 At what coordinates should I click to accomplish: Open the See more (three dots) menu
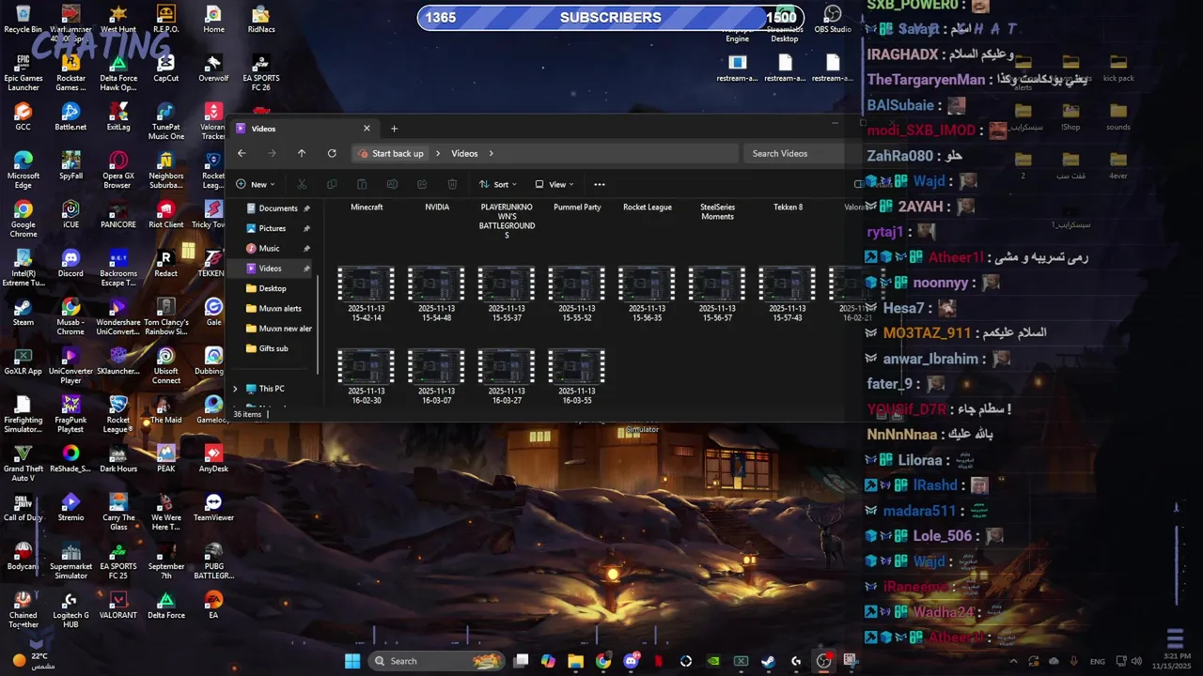pos(600,184)
